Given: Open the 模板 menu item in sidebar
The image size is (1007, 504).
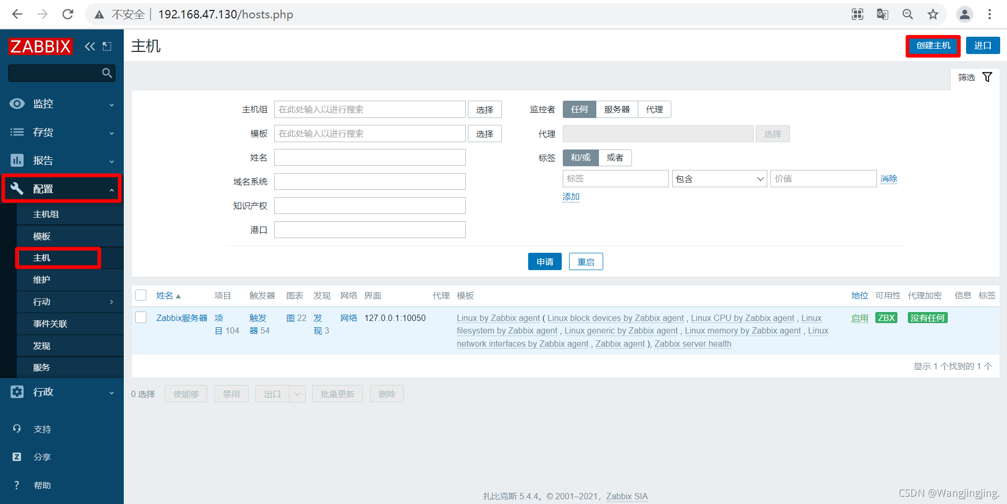Looking at the screenshot, I should tap(70, 236).
